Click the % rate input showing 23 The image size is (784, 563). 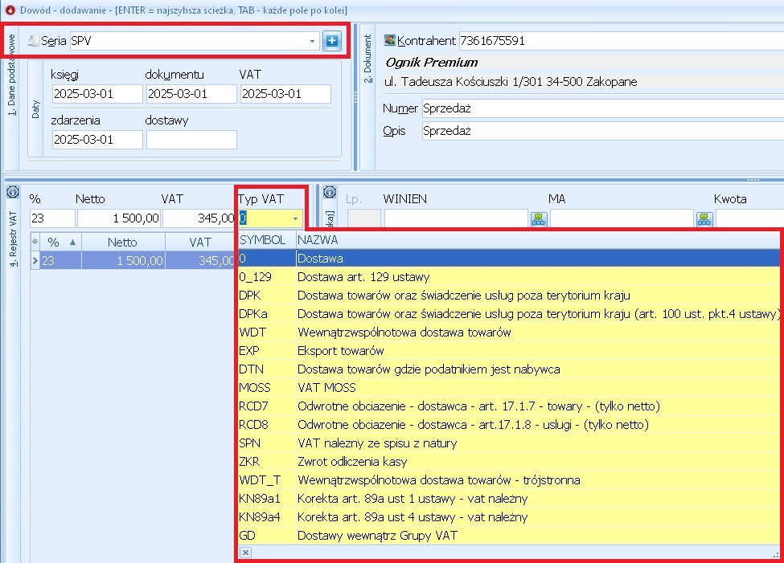coord(52,218)
